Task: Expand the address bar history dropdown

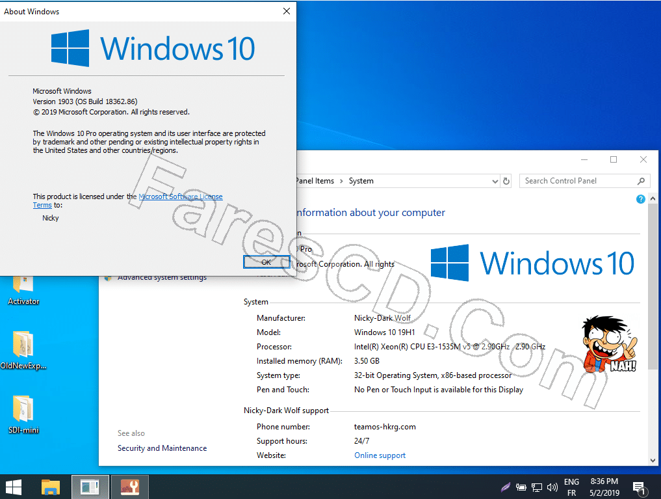Action: [x=495, y=182]
